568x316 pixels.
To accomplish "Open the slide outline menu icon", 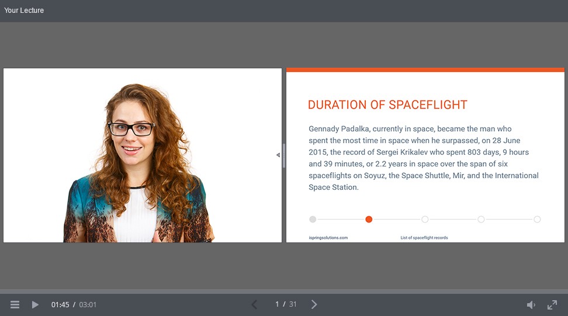I will pos(15,305).
